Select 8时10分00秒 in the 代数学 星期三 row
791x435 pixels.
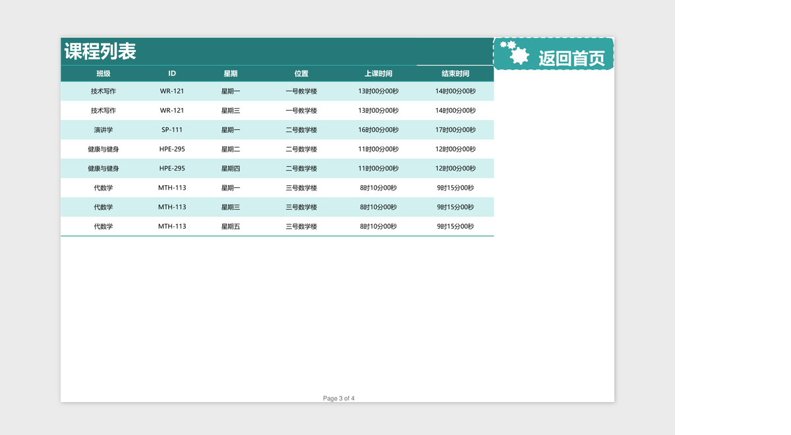pyautogui.click(x=378, y=207)
